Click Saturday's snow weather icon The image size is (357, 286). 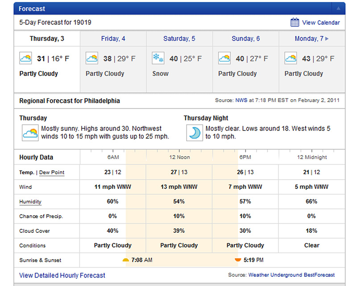[x=158, y=59]
